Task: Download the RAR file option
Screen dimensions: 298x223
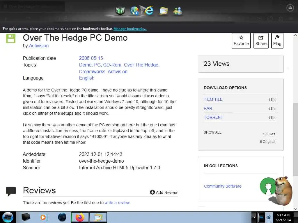Action: pyautogui.click(x=208, y=109)
